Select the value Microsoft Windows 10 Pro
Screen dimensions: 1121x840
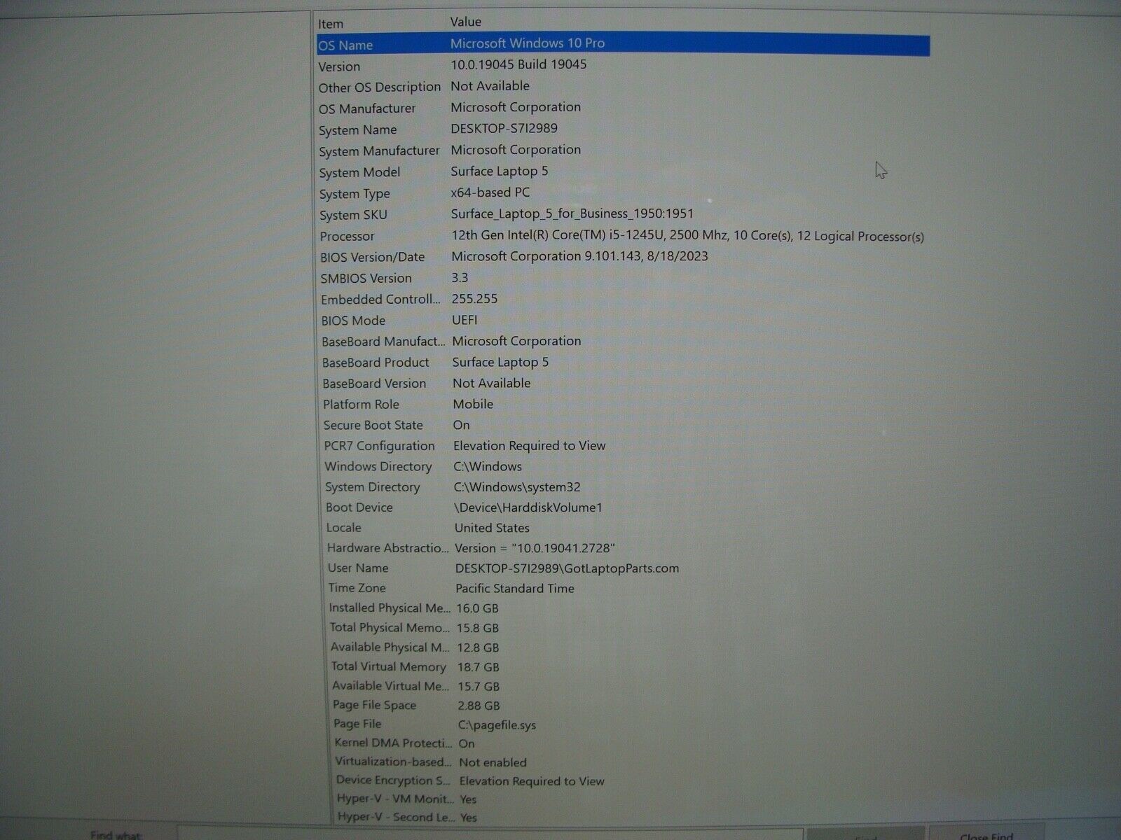coord(528,43)
